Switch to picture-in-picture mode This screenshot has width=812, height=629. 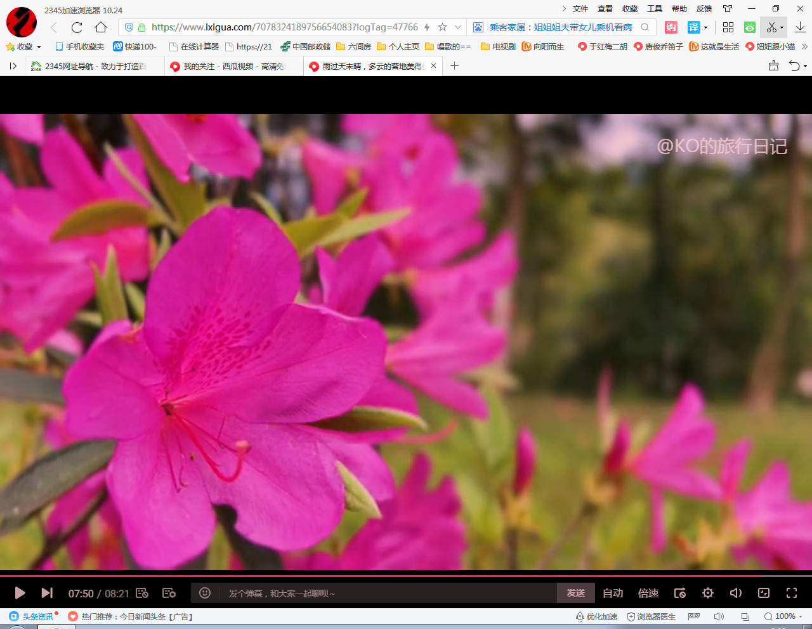click(764, 593)
